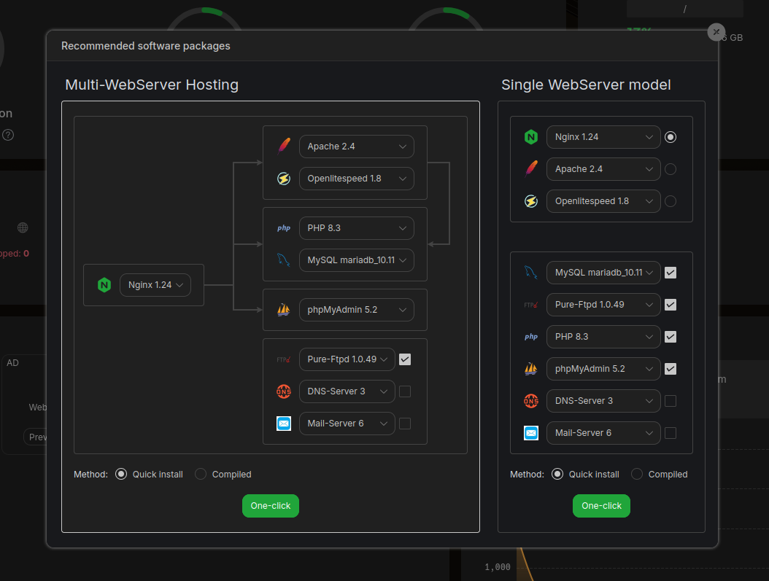Viewport: 769px width, 581px height.
Task: Uncheck Pure-Ftpd checkbox in Multi-WebServer panel
Action: click(405, 359)
